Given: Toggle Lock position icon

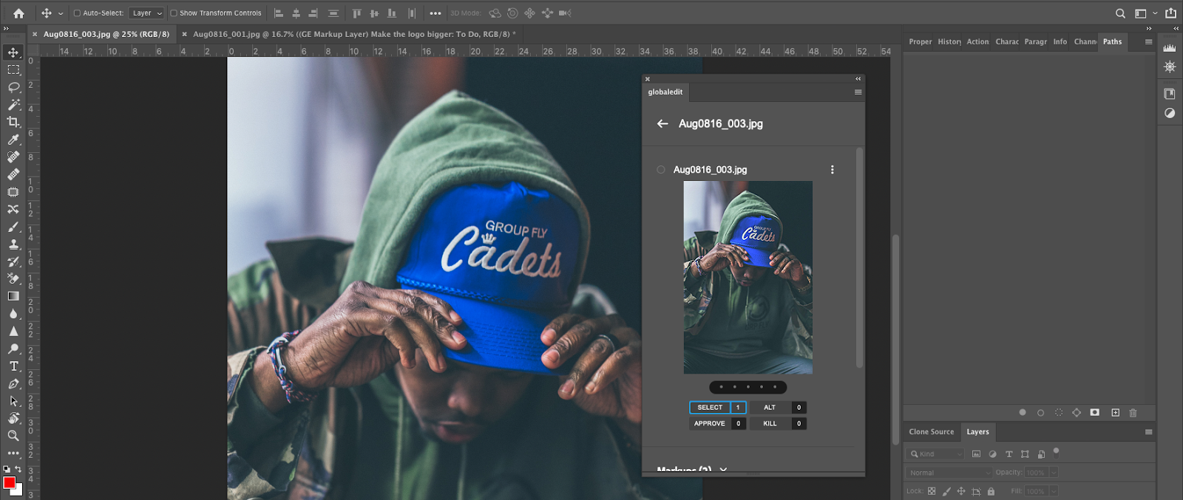Looking at the screenshot, I should [x=961, y=491].
